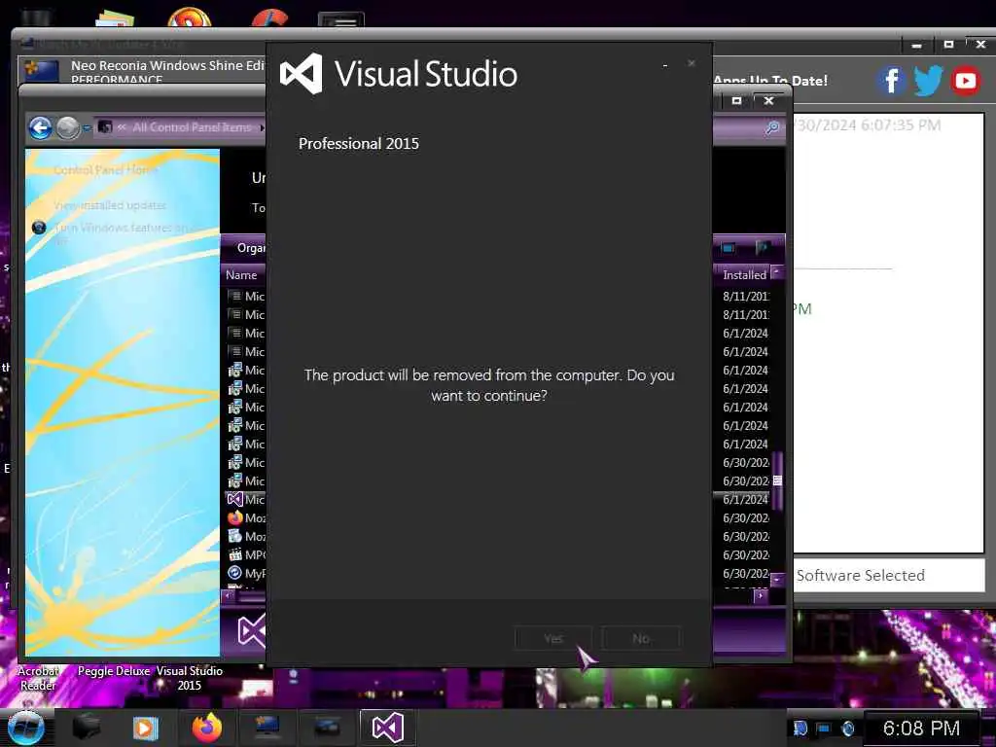Click the taskbar clock showing 6:08 PM
The height and width of the screenshot is (747, 996).
pyautogui.click(x=921, y=728)
